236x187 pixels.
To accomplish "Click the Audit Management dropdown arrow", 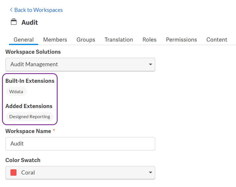I will [150, 64].
